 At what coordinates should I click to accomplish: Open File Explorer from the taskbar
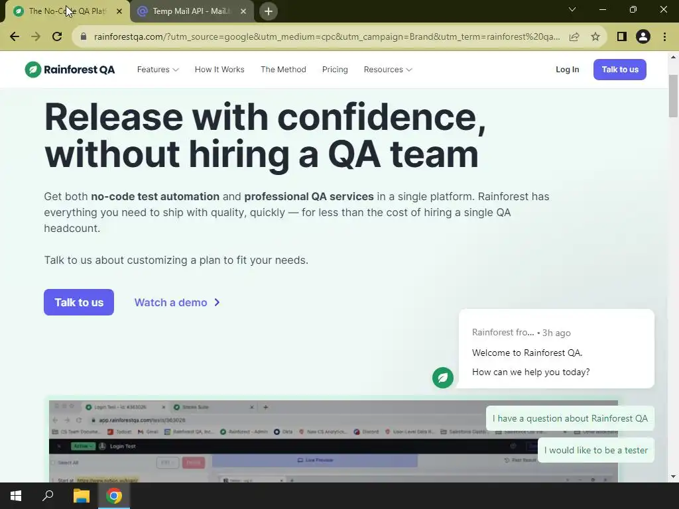pyautogui.click(x=81, y=496)
